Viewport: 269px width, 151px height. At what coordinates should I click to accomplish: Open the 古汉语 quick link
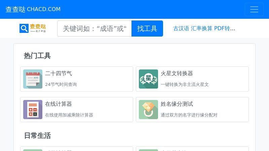(181, 29)
